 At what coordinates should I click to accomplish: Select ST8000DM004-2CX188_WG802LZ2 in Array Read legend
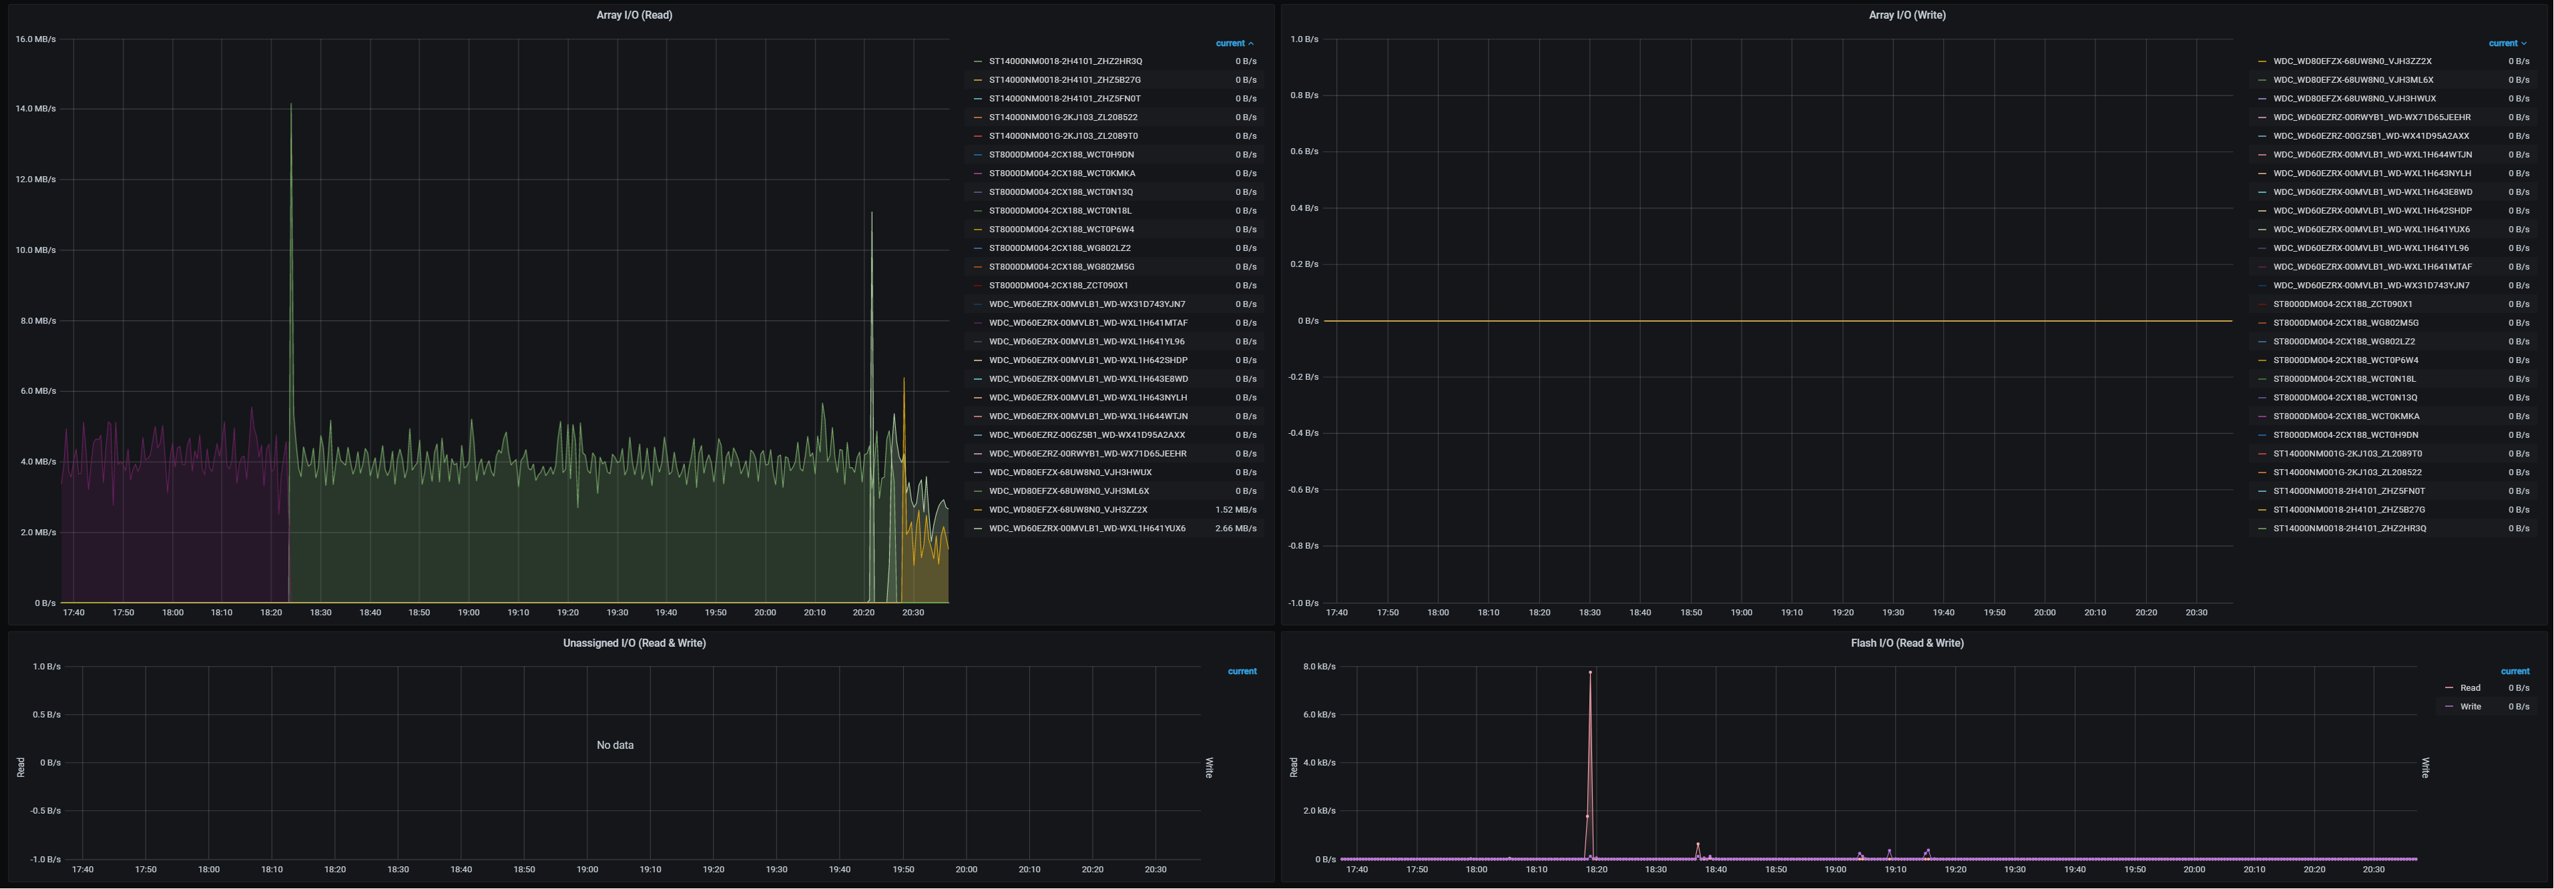(x=1059, y=248)
